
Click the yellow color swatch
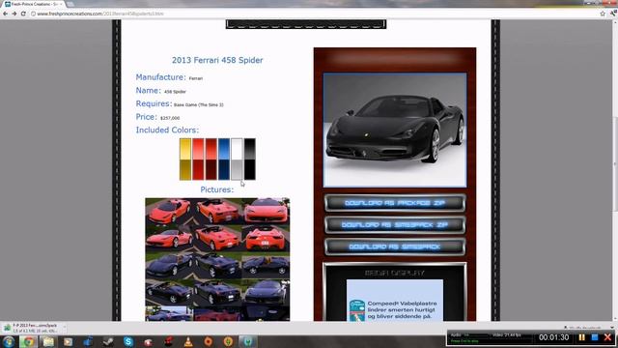185,159
